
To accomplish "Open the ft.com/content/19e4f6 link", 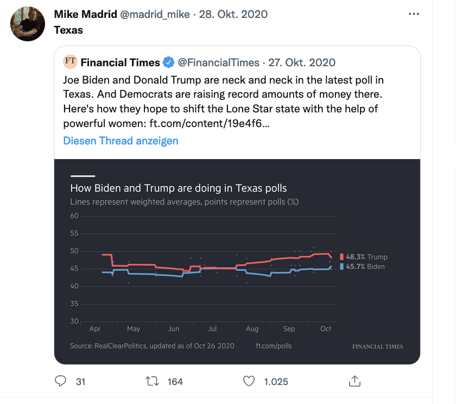I will point(210,123).
